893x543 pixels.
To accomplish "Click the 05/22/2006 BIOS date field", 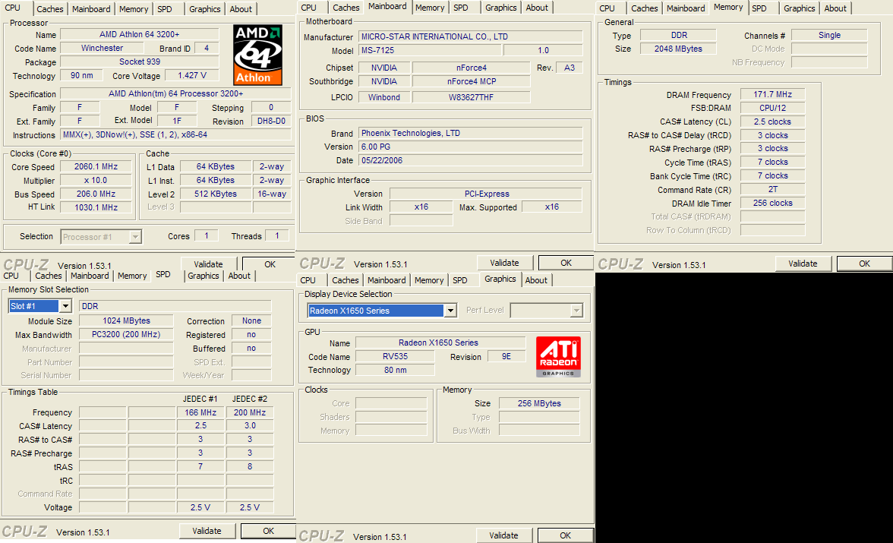I will [471, 161].
